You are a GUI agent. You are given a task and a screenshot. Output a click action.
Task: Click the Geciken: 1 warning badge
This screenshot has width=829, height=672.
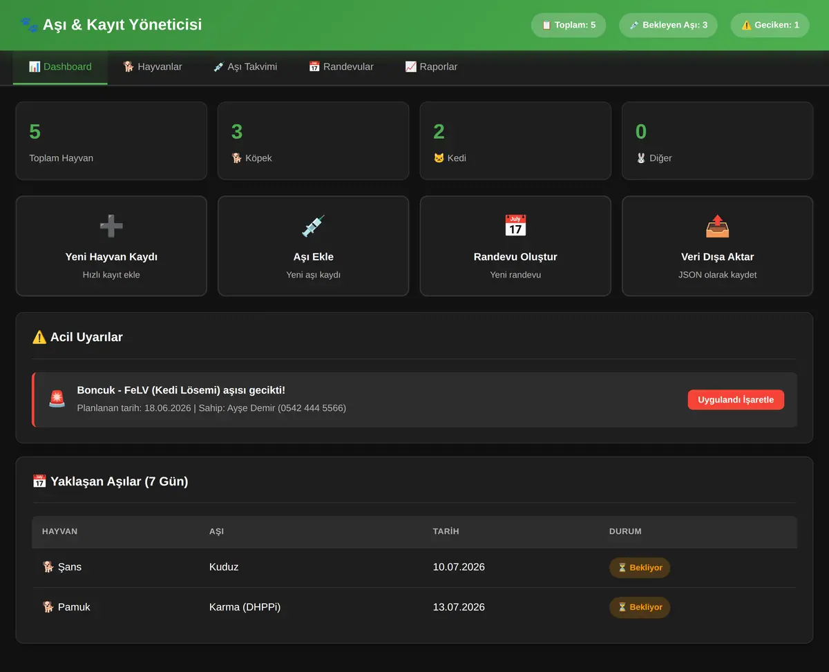770,25
